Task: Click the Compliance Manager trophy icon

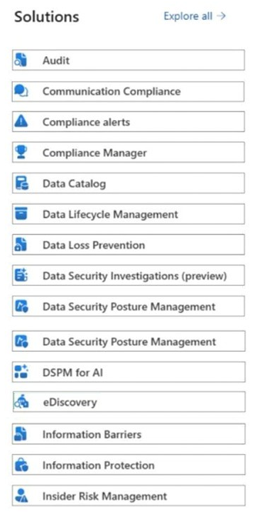Action: [21, 153]
